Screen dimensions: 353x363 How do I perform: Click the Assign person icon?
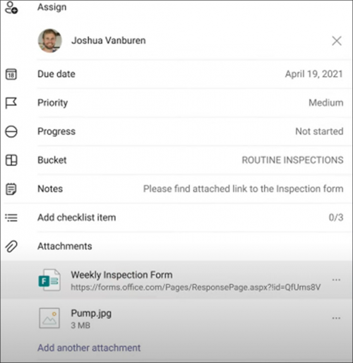click(x=11, y=7)
